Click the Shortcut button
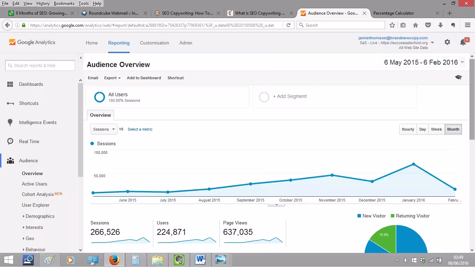Image resolution: width=475 pixels, height=280 pixels. 176,78
